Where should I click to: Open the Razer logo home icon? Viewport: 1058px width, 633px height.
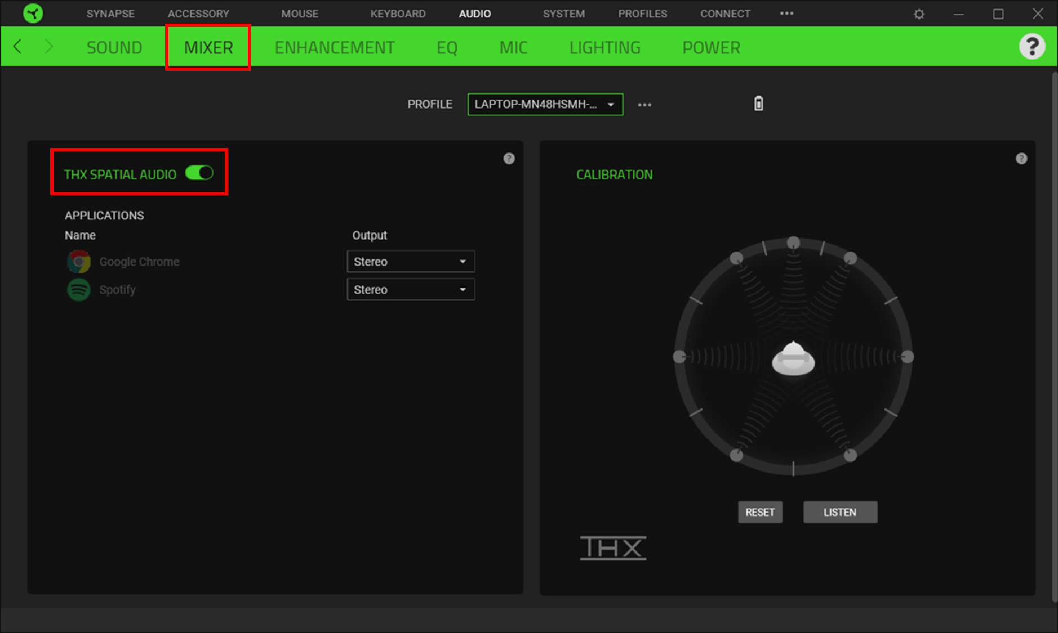[33, 13]
